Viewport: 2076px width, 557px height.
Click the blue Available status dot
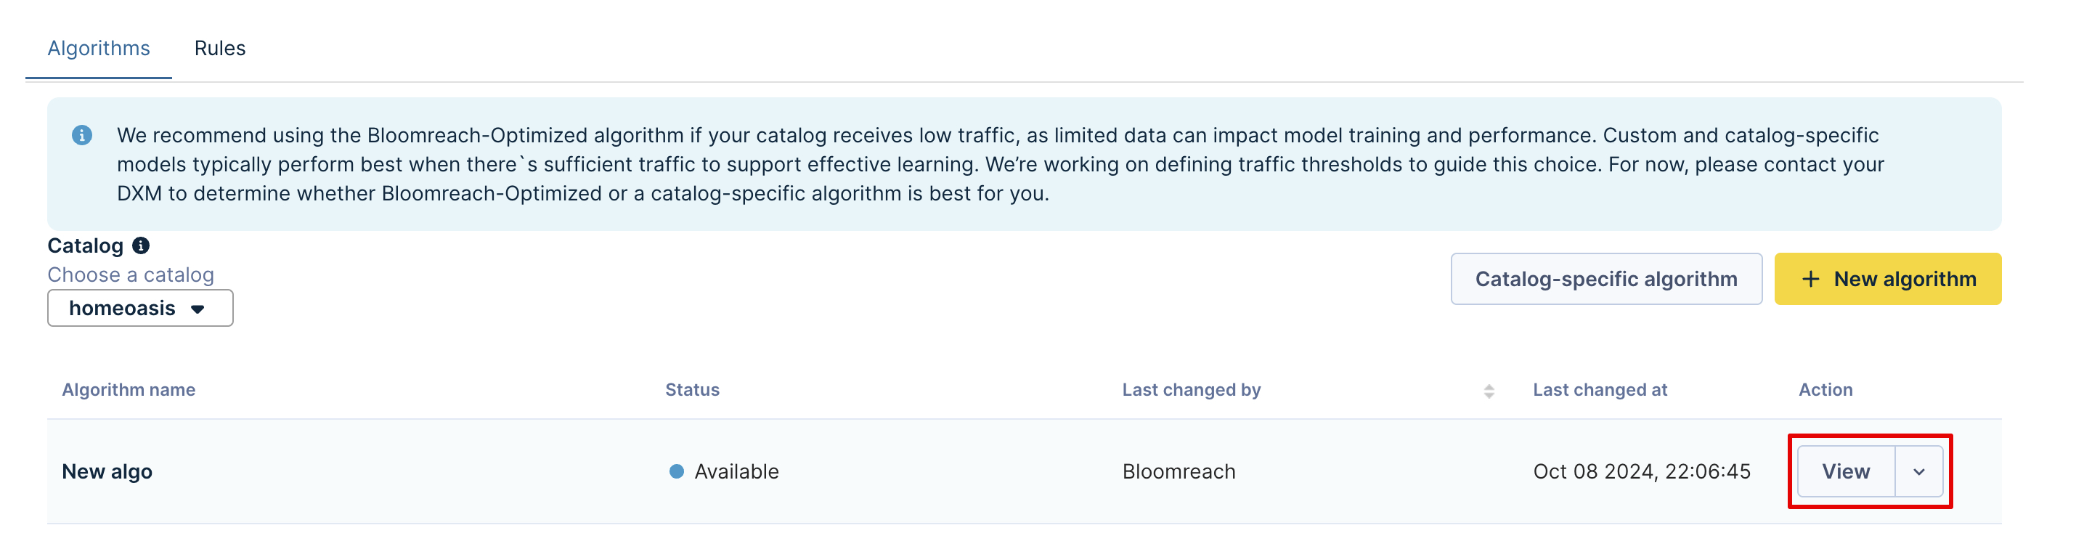[676, 471]
